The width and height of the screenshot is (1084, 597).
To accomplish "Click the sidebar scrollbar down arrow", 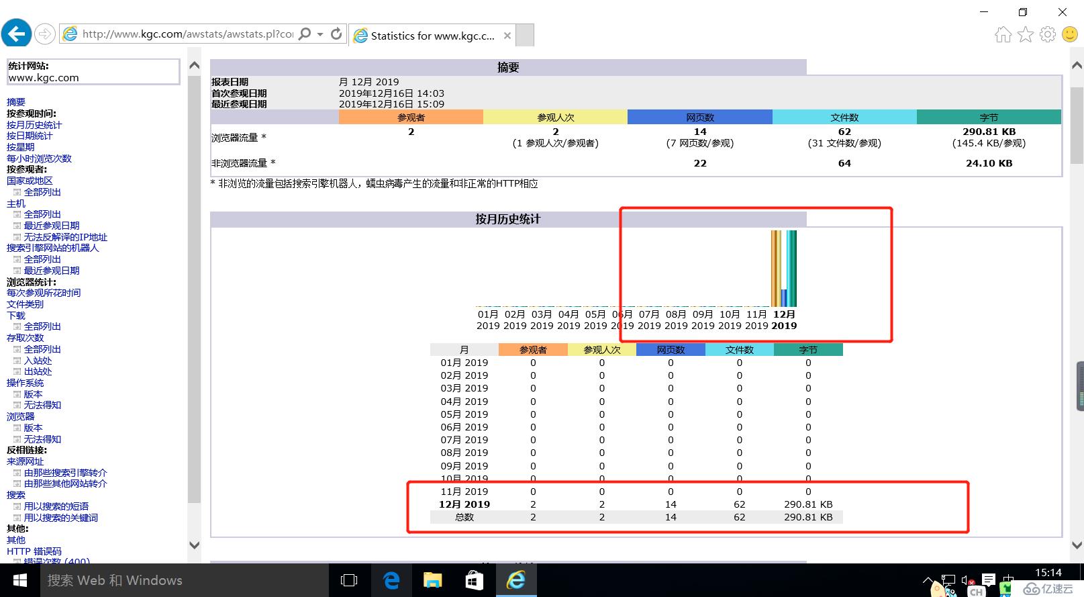I will click(195, 545).
